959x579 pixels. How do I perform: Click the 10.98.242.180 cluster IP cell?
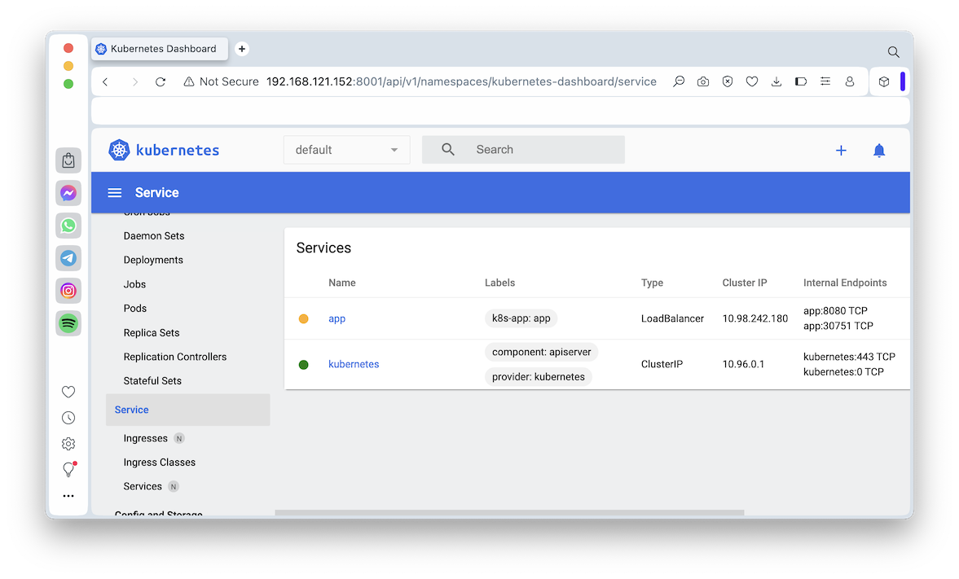pos(754,318)
